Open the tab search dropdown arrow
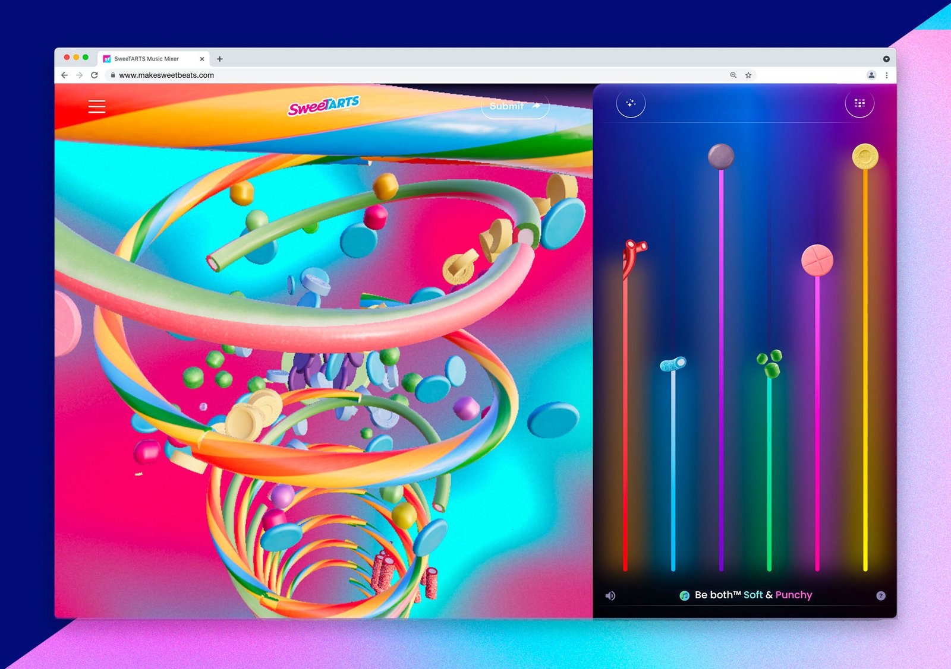The width and height of the screenshot is (951, 669). click(x=886, y=59)
